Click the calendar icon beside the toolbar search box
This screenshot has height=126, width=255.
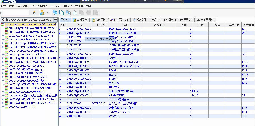[34, 13]
